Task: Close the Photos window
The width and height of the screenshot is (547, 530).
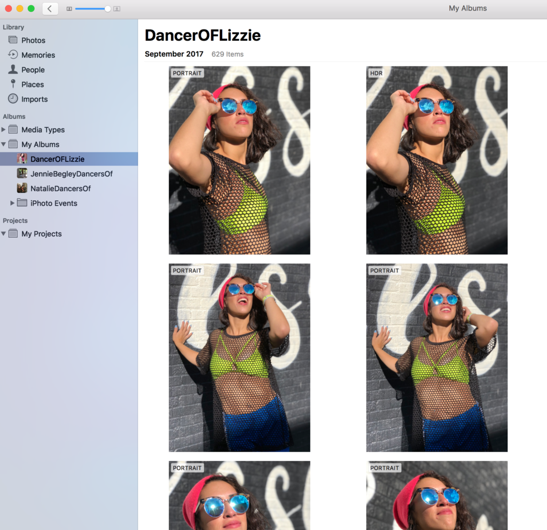Action: coord(9,9)
